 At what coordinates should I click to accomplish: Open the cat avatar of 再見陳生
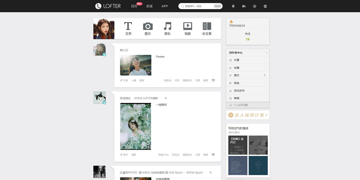coord(100,98)
